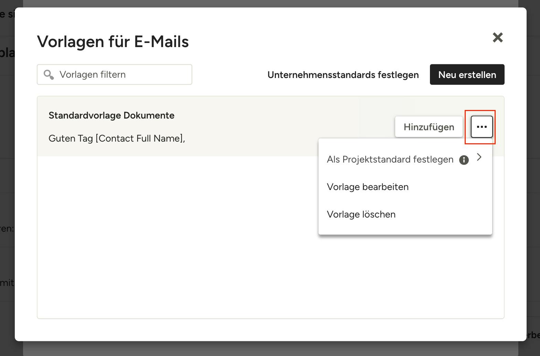Click the Standardvorlage Dokumente template title
Screen dimensions: 540x356
[111, 115]
